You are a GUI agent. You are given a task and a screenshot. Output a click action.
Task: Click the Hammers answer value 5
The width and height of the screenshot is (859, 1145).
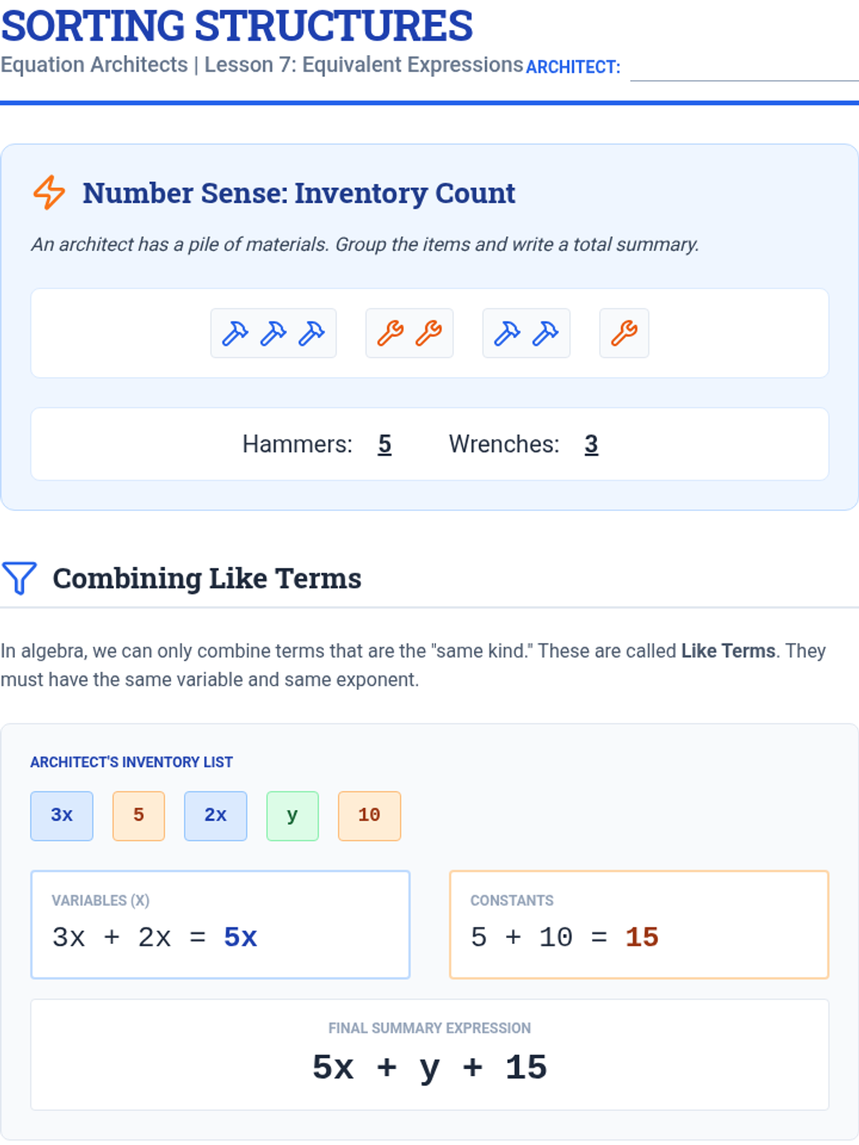[x=384, y=444]
